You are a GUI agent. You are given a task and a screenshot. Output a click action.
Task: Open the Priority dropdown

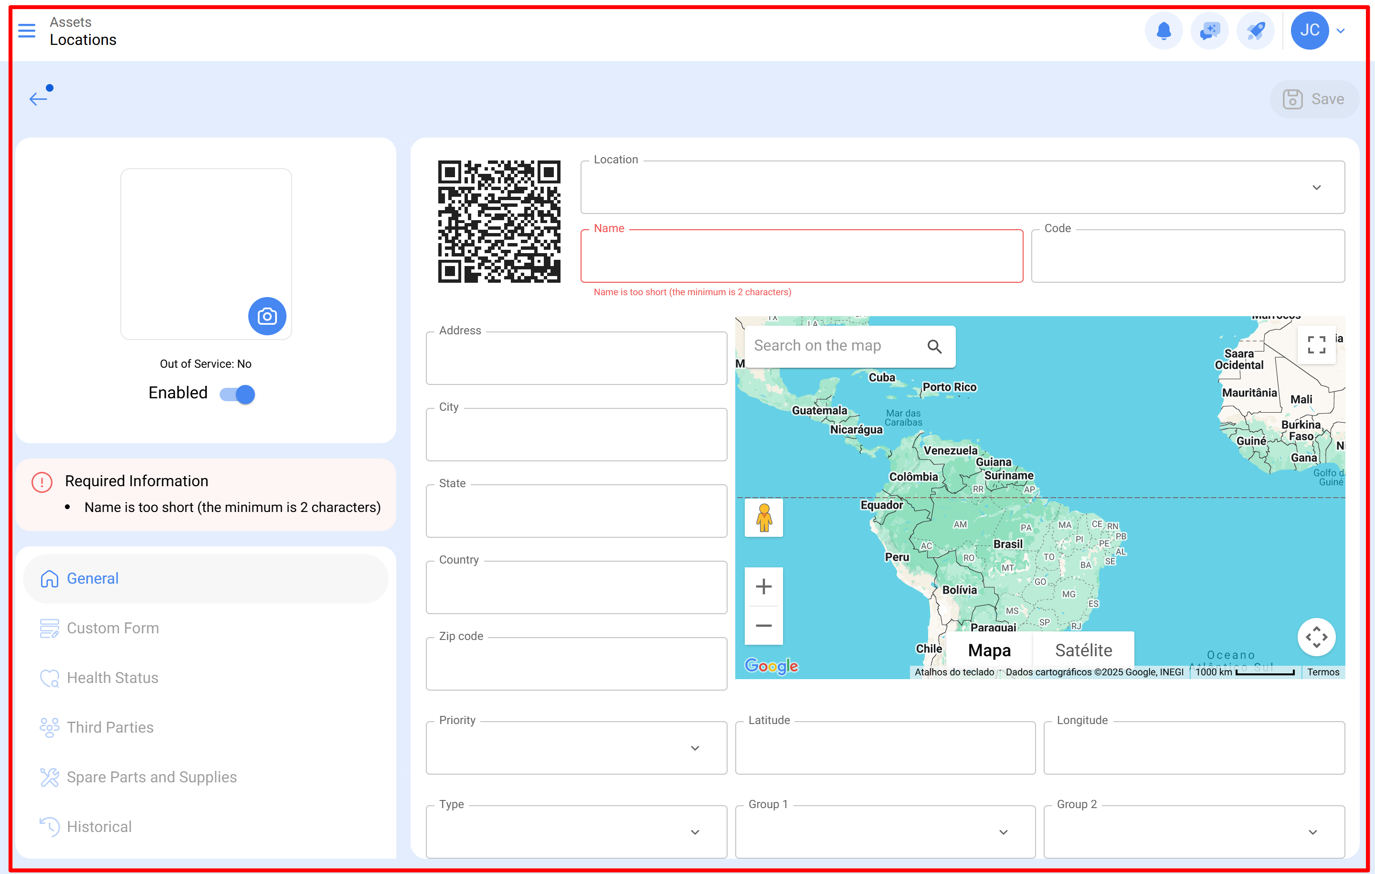tap(696, 748)
